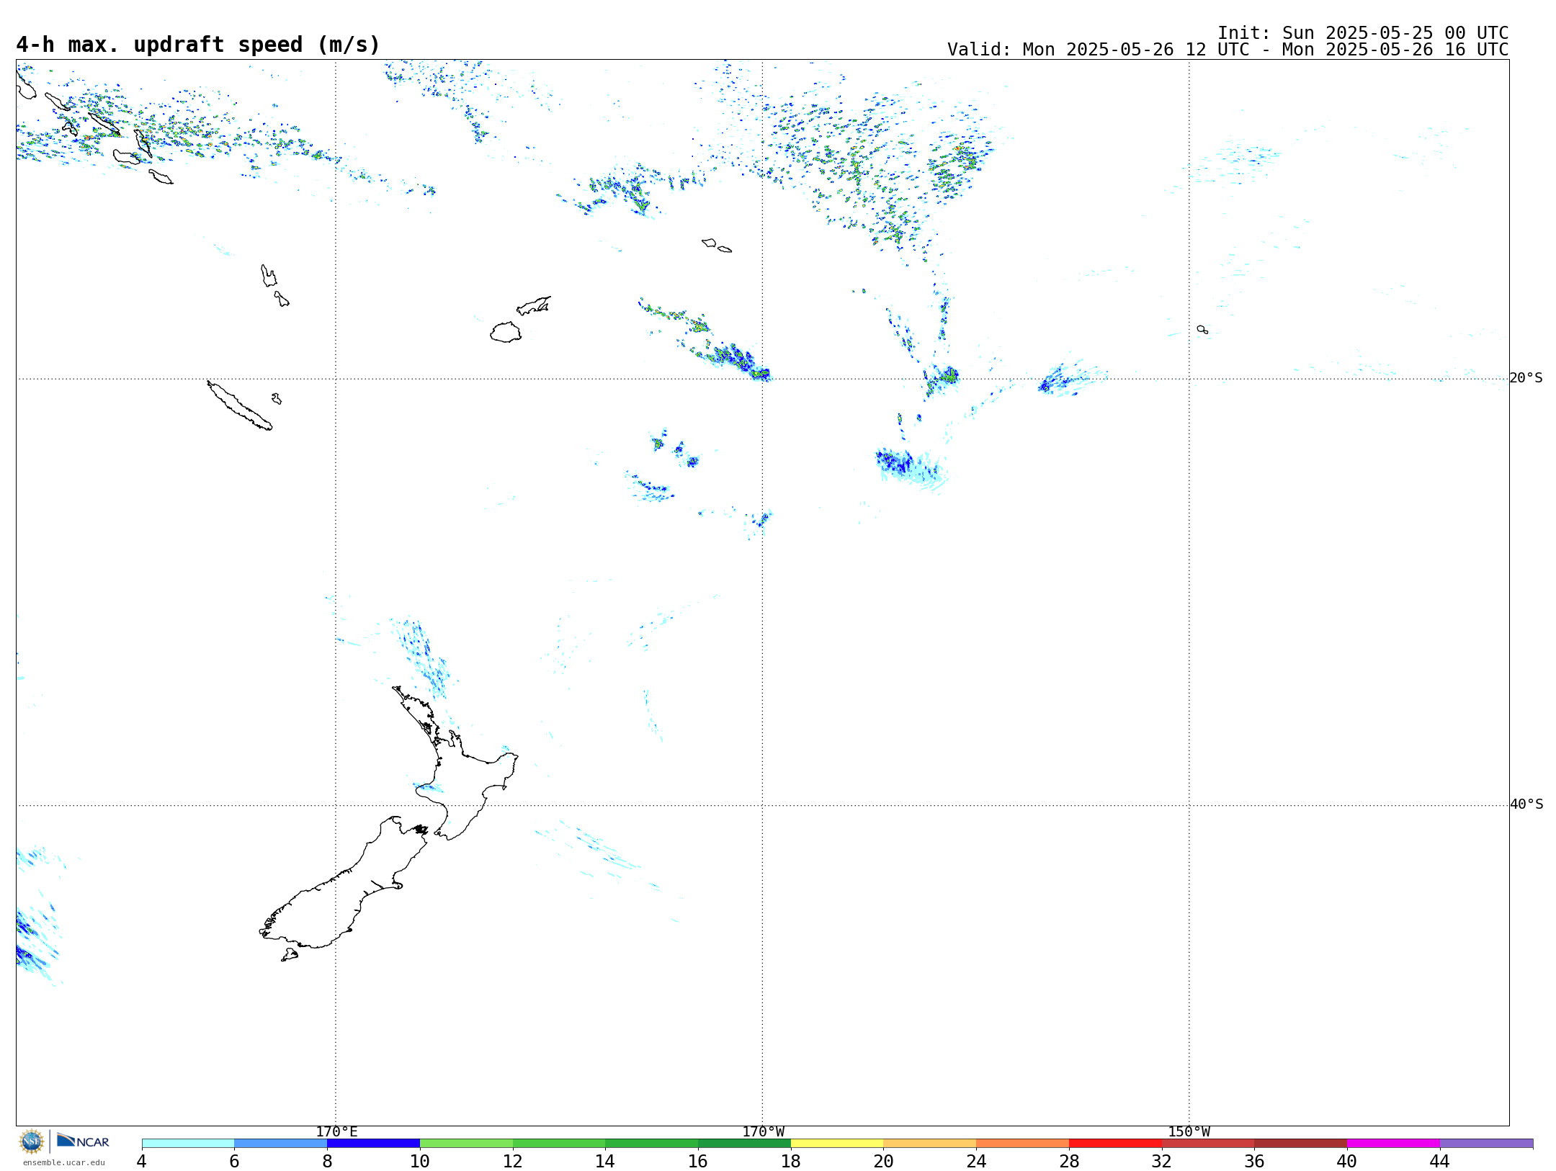
Task: Click the 40°S latitude label
Action: click(x=1526, y=804)
